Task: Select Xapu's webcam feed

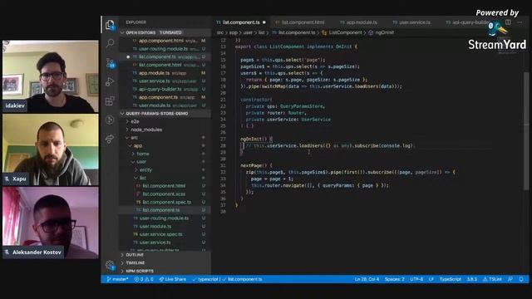Action: (51, 149)
